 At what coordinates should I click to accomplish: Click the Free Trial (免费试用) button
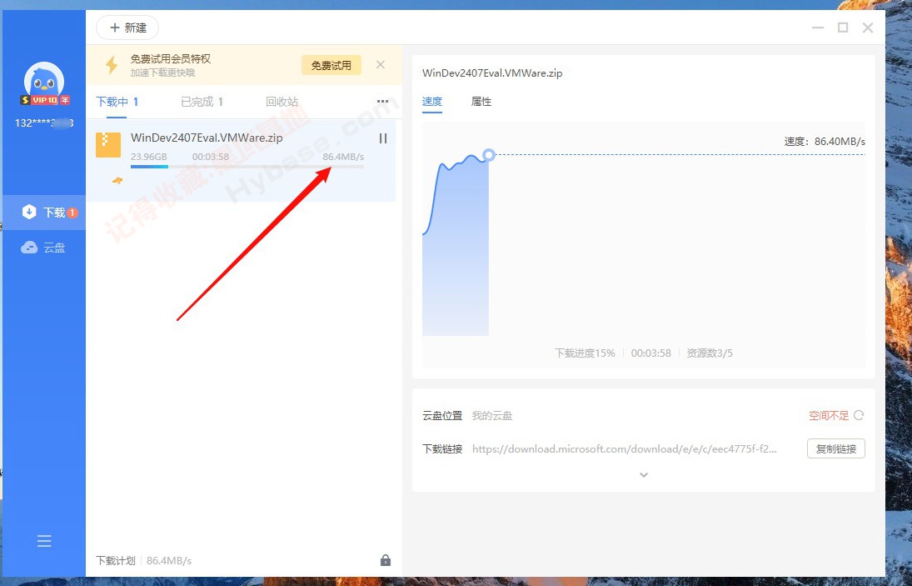331,65
